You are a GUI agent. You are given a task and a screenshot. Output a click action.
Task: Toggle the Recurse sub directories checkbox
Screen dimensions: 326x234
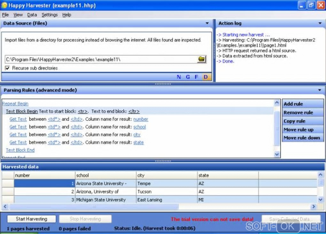(x=7, y=68)
